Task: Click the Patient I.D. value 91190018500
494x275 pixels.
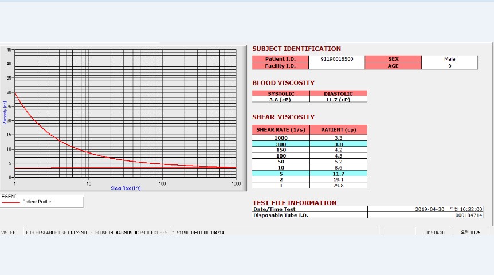Action: click(336, 59)
